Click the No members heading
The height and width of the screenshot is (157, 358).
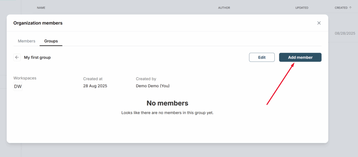pyautogui.click(x=167, y=103)
